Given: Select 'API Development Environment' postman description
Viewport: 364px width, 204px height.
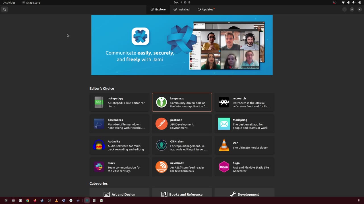Looking at the screenshot, I should [182, 126].
